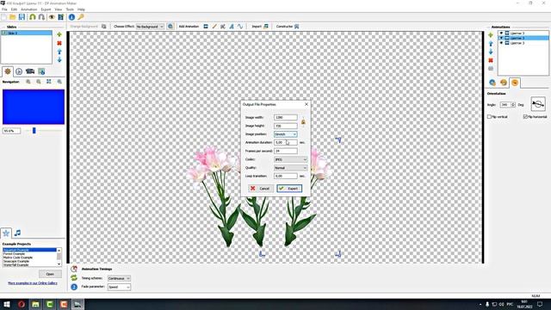Click the Cancel button in dialog
This screenshot has width=551, height=310.
click(x=260, y=189)
